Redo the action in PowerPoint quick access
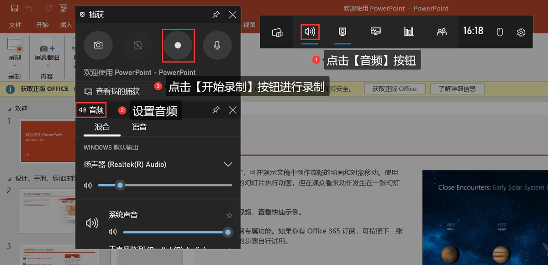548x265 pixels. [x=49, y=8]
